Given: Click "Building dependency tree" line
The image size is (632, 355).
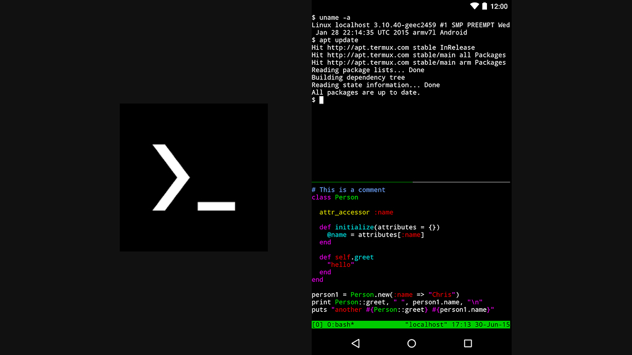Looking at the screenshot, I should (359, 77).
